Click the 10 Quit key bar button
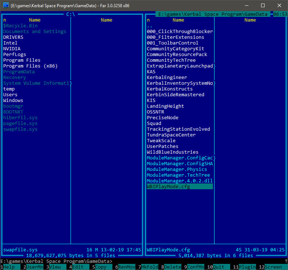 click(218, 267)
